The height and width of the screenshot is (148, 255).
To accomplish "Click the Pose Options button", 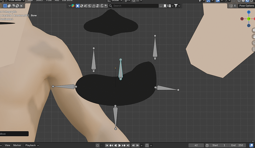I will tap(246, 6).
